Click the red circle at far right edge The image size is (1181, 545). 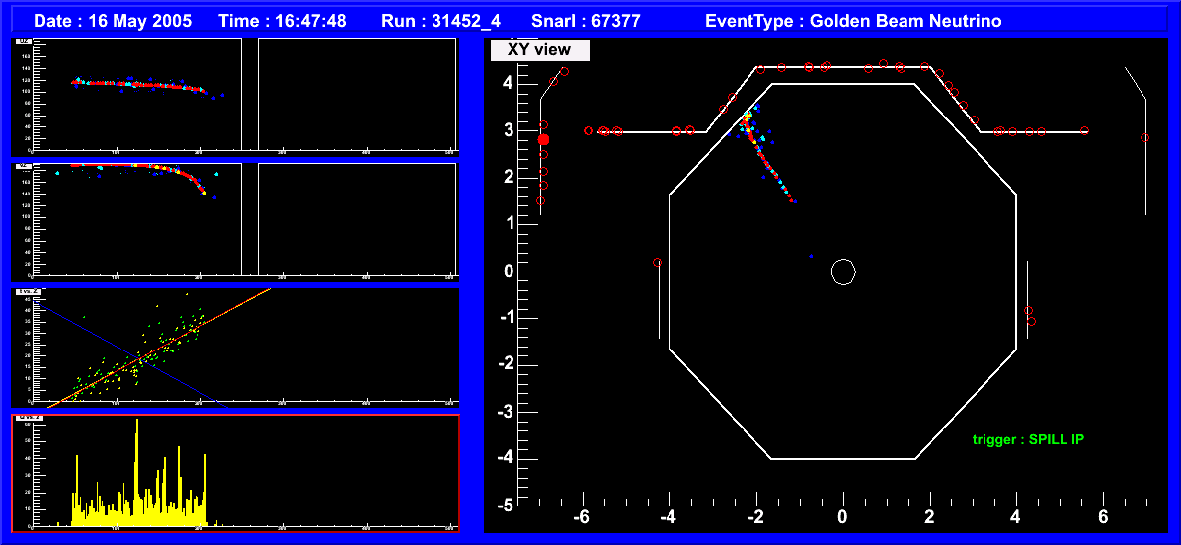[x=1144, y=138]
